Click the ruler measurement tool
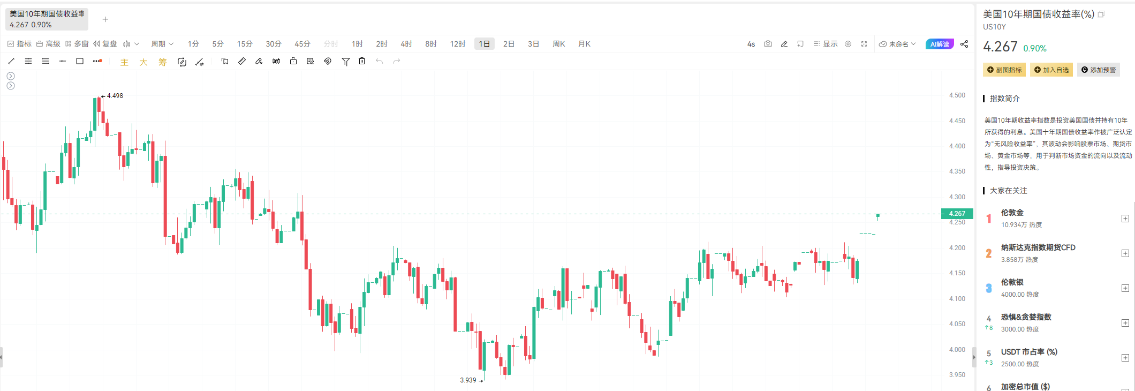The image size is (1135, 391). pos(242,61)
